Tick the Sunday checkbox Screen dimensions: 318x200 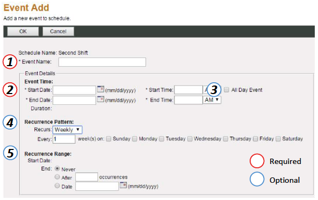click(109, 139)
